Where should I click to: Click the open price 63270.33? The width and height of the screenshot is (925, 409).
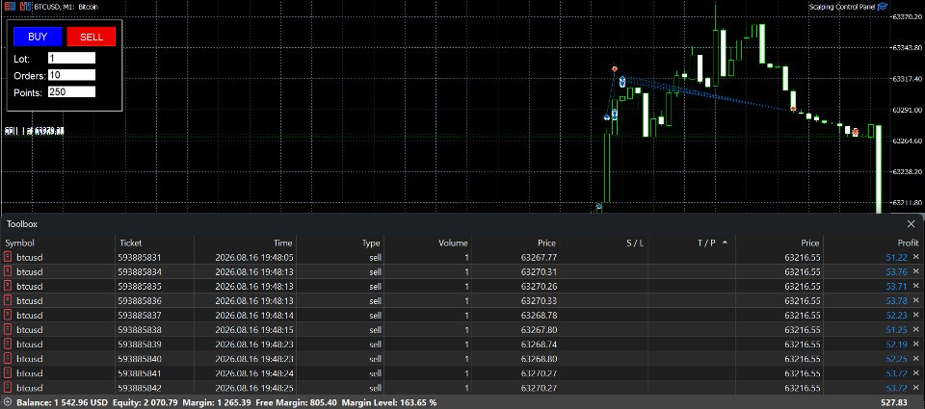coord(539,300)
